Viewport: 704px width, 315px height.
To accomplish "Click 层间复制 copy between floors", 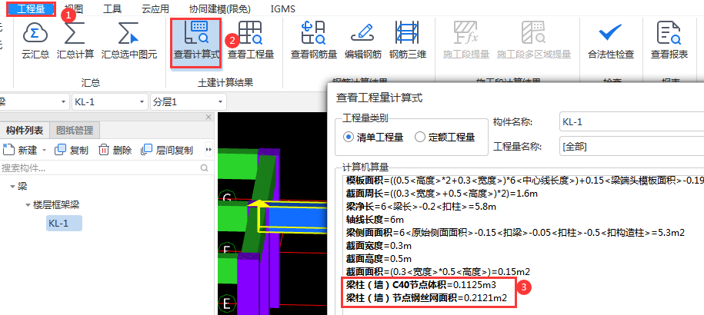I will pos(166,150).
